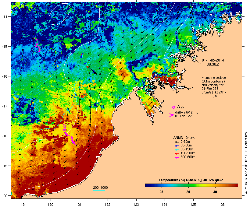Click the latitude axis label -16
The height and width of the screenshot is (207, 250).
[x=5, y=76]
